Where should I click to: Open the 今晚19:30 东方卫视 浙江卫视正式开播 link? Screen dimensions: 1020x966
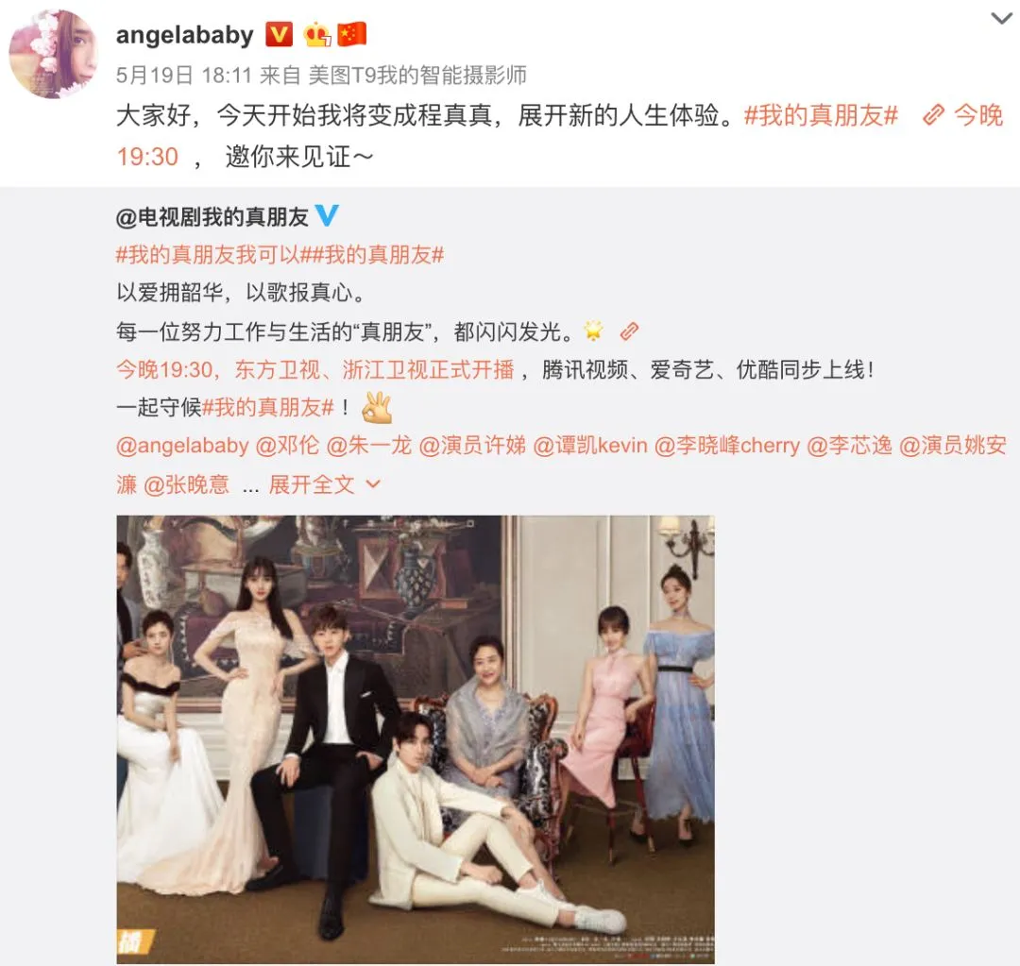click(314, 369)
